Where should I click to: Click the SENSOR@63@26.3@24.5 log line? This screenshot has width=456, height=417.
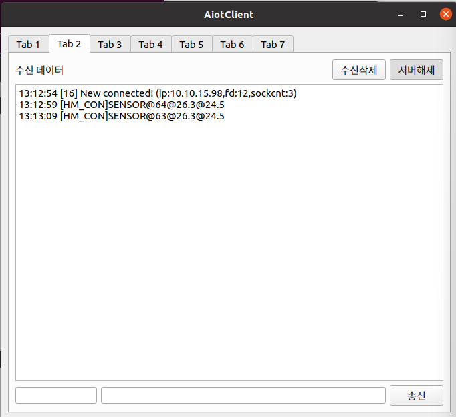(122, 116)
